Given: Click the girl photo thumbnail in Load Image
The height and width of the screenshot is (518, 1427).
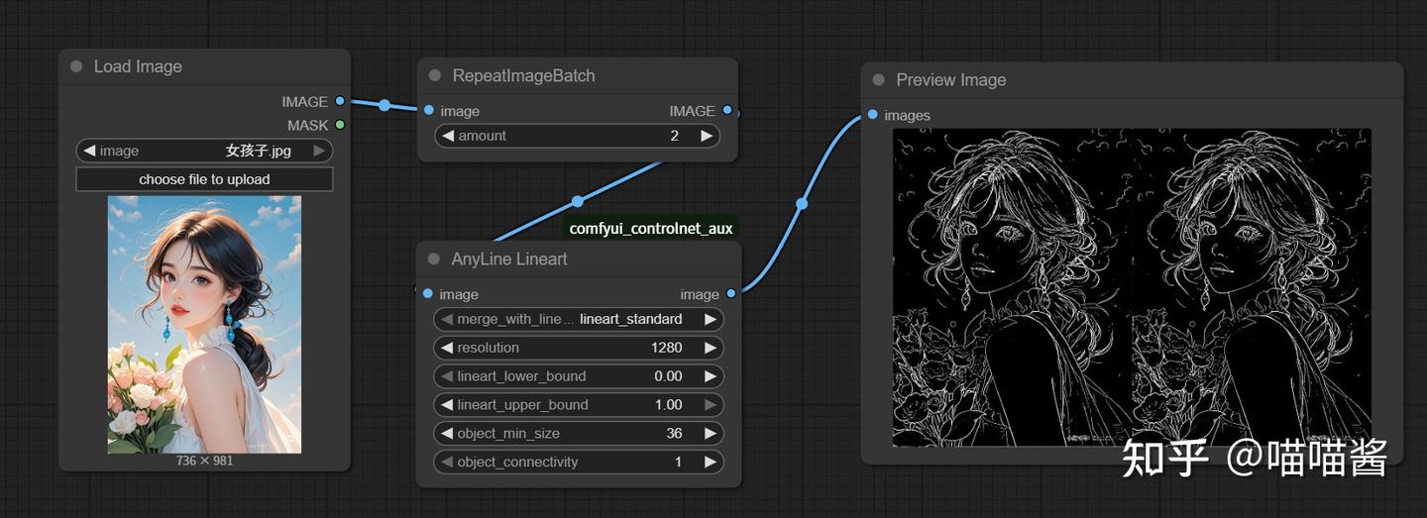Looking at the screenshot, I should 204,324.
